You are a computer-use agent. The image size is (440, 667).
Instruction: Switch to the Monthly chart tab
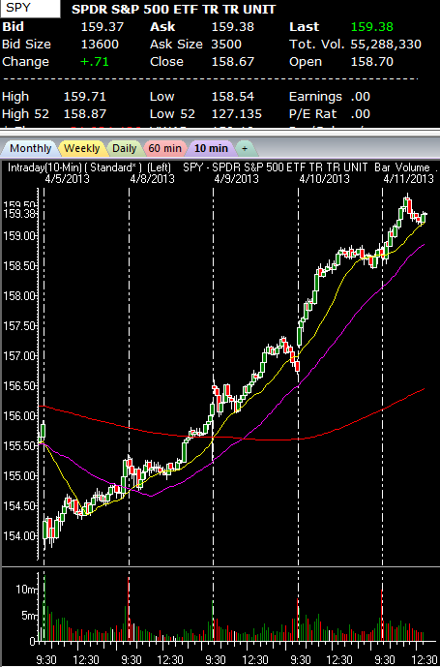pyautogui.click(x=29, y=148)
